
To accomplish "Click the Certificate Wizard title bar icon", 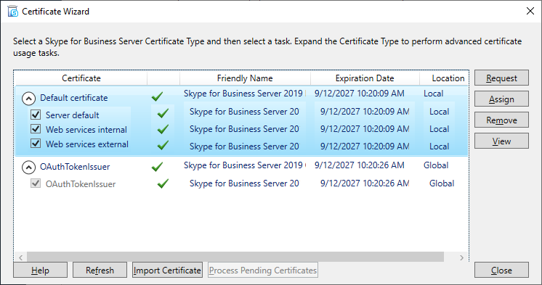I will click(13, 11).
